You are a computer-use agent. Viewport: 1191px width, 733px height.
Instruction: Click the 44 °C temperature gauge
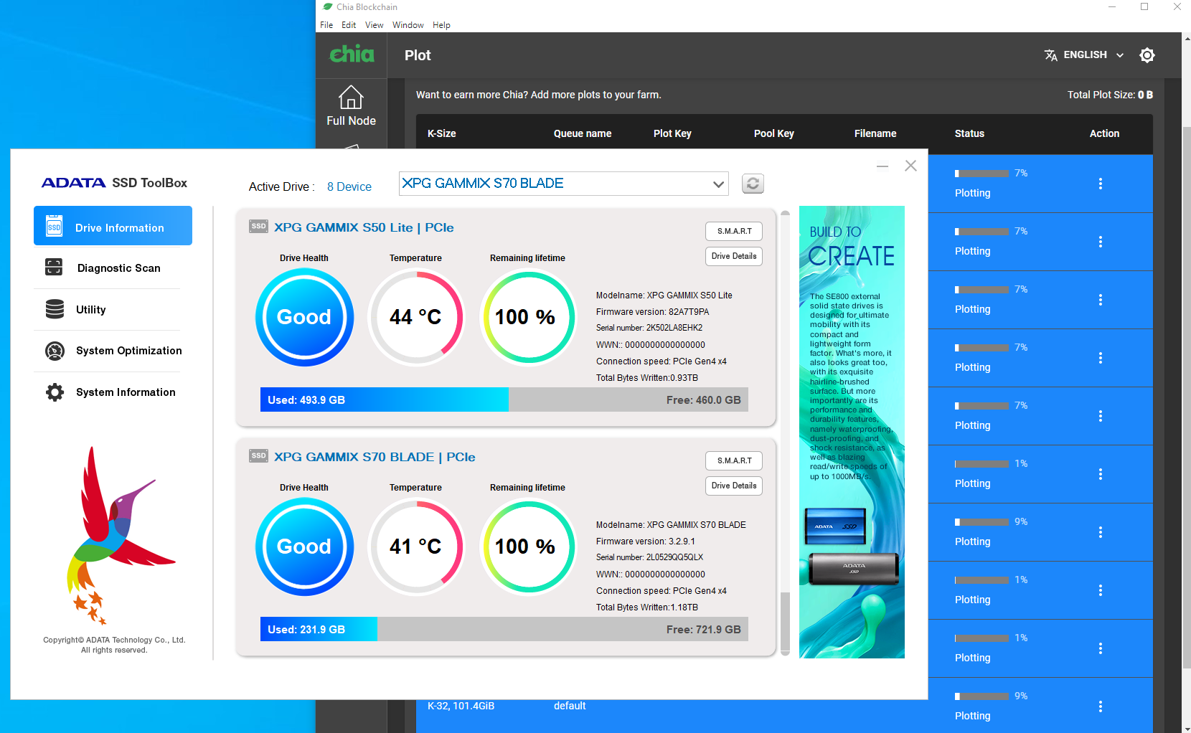416,317
